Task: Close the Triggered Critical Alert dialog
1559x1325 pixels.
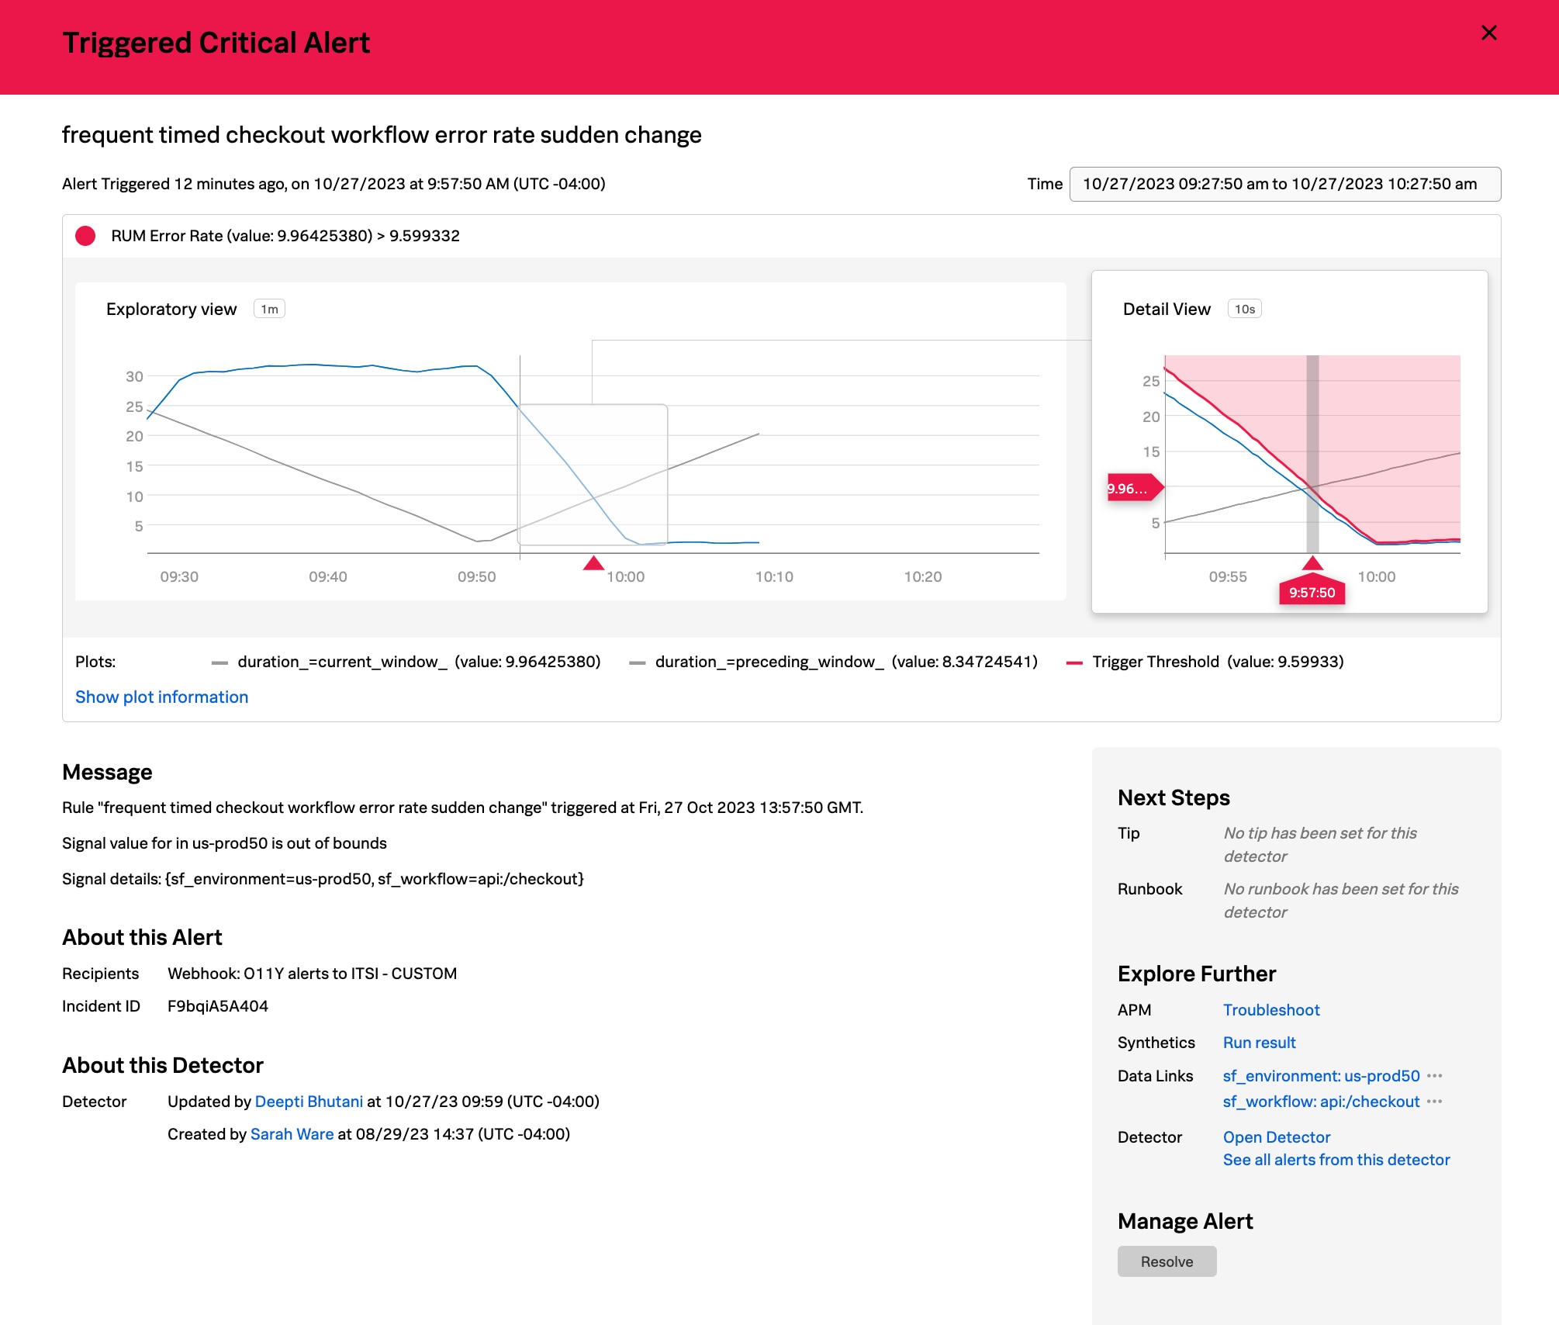Action: (1488, 33)
